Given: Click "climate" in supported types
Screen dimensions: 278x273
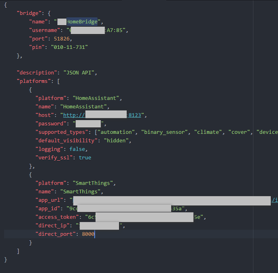Looking at the screenshot, I should pos(208,132).
